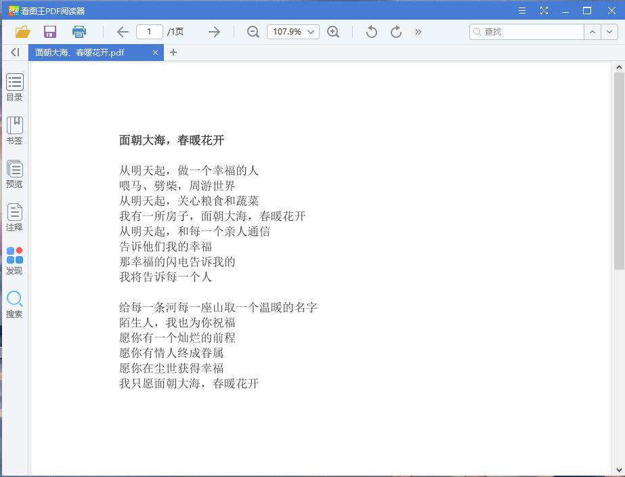The height and width of the screenshot is (477, 625).
Task: Toggle fullscreen mode icon in title bar
Action: (544, 11)
